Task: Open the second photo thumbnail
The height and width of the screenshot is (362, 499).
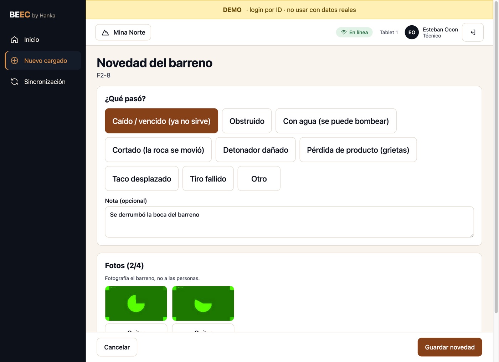Action: (x=203, y=304)
